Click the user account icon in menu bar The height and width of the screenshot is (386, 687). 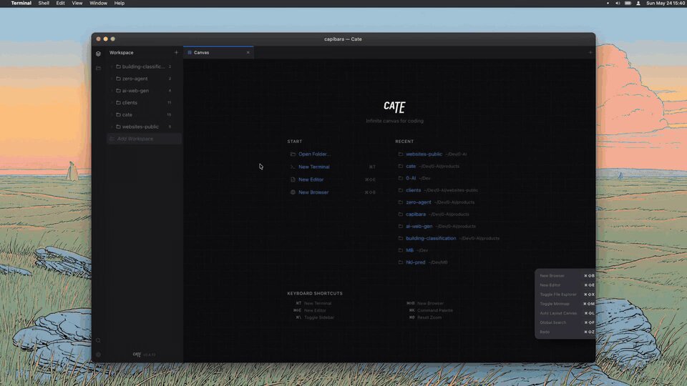point(638,3)
